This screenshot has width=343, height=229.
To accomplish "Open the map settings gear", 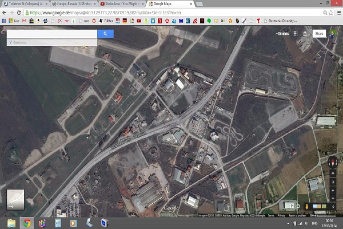I will click(298, 206).
